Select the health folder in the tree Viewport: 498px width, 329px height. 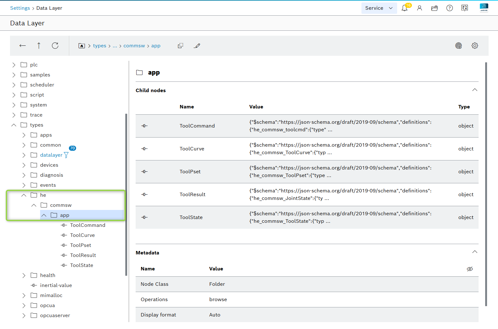(x=48, y=275)
